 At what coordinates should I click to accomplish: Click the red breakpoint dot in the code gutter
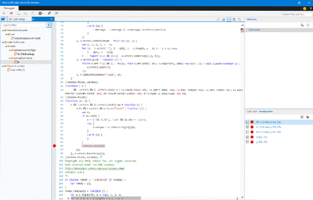[x=55, y=146]
